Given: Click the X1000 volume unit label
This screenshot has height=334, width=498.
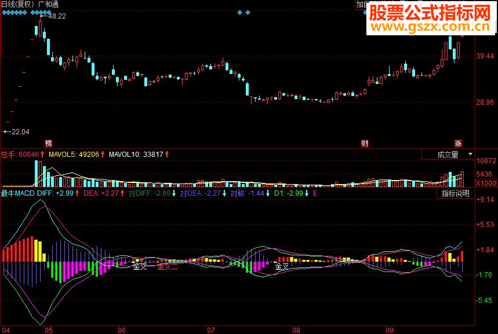Looking at the screenshot, I should (486, 183).
